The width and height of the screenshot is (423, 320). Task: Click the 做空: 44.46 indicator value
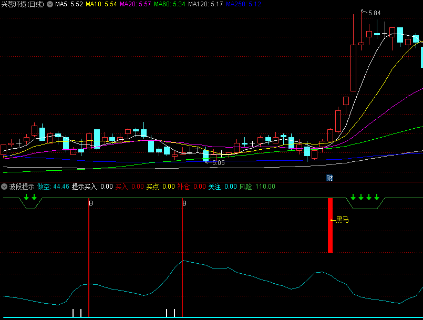[53, 187]
